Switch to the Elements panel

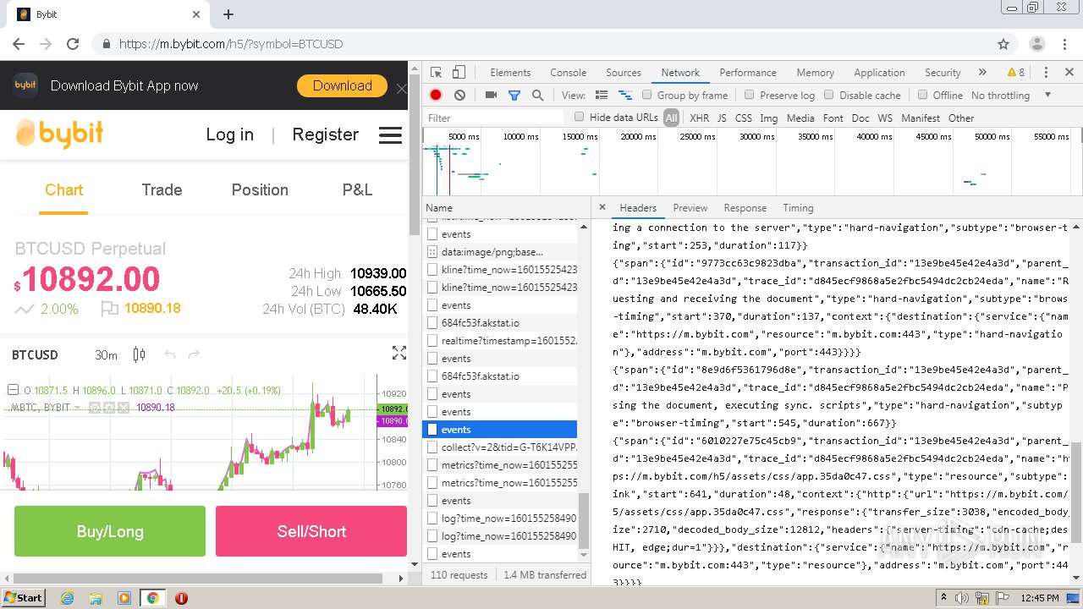point(510,73)
